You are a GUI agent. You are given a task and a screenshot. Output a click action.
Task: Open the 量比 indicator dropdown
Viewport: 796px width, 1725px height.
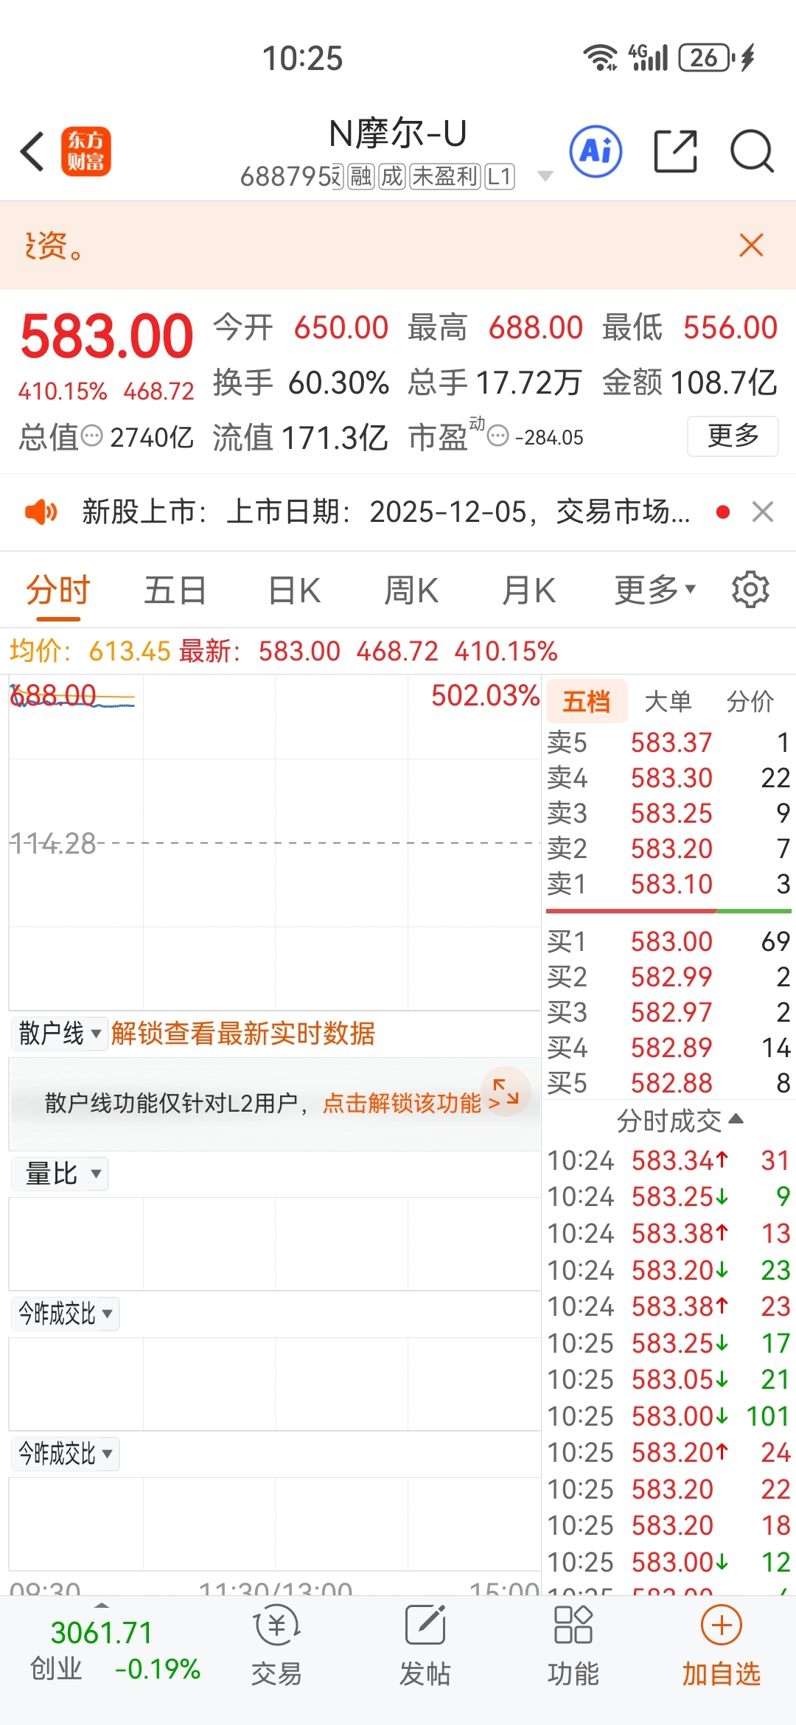tap(60, 1174)
